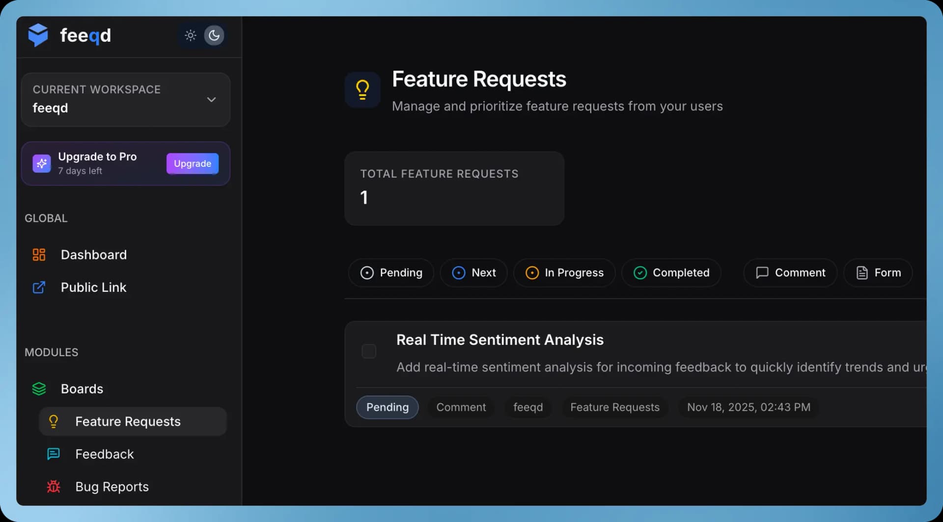The height and width of the screenshot is (522, 943).
Task: Click the Feedback chat icon in sidebar
Action: 54,454
